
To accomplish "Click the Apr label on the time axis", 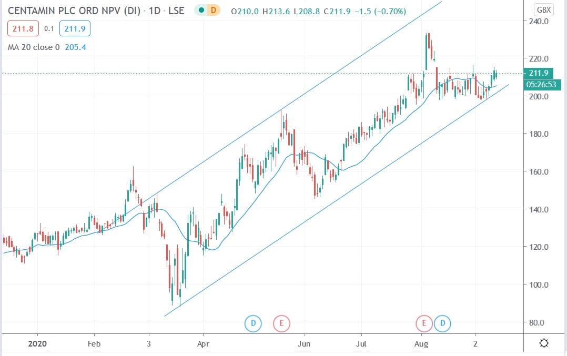I will pos(203,344).
